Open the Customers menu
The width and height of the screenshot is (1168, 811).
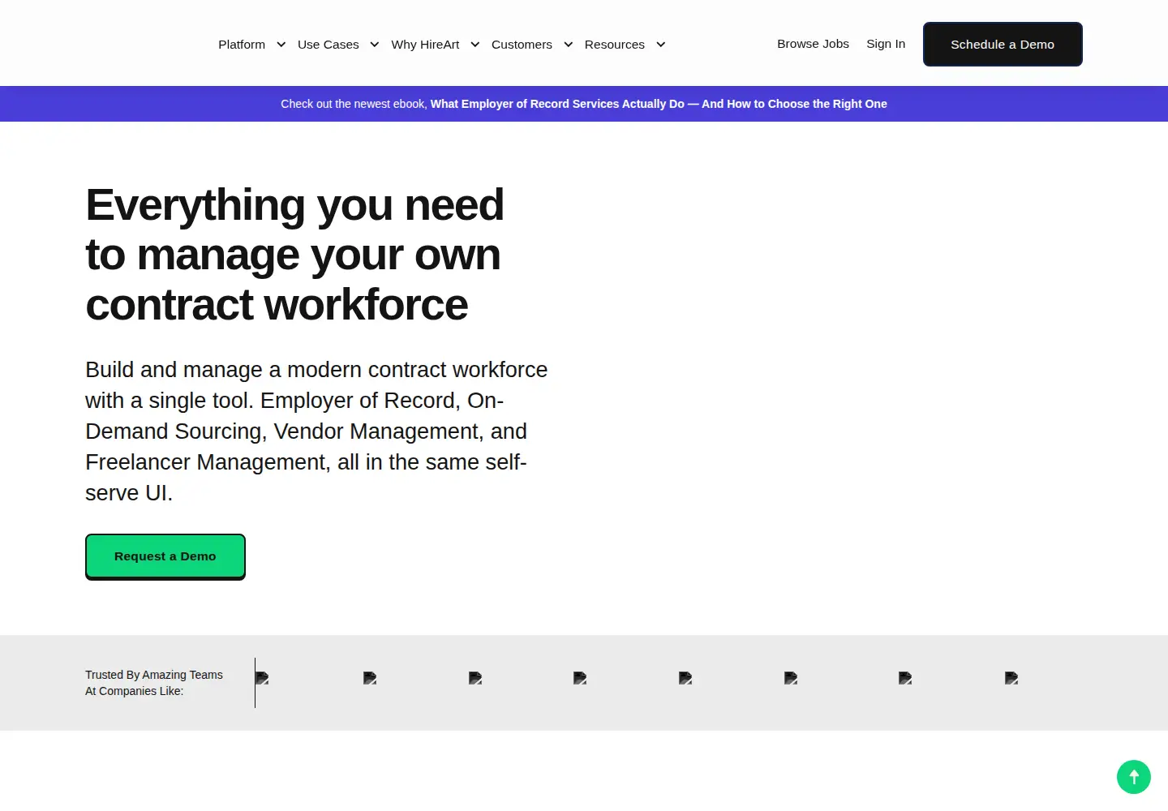tap(522, 45)
